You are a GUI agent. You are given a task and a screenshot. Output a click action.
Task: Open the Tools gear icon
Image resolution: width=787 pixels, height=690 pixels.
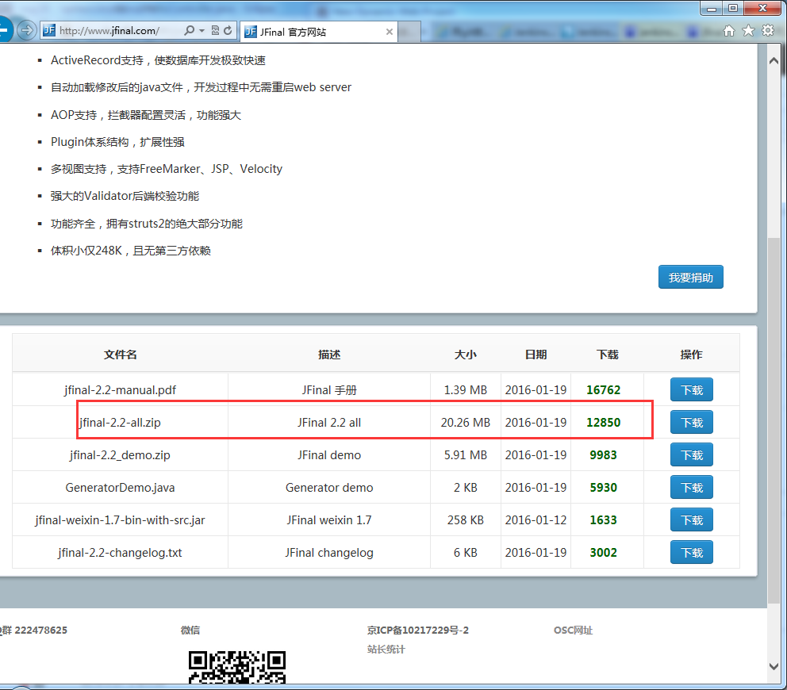click(768, 31)
